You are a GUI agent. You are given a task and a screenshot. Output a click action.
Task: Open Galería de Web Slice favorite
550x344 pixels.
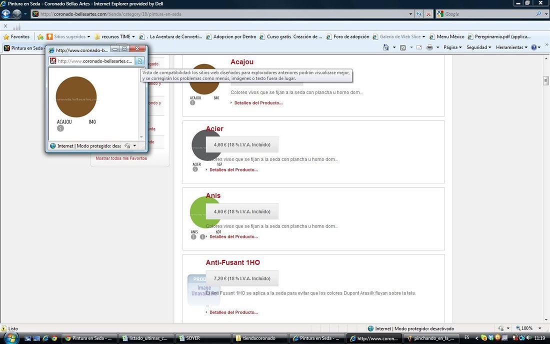(x=399, y=36)
